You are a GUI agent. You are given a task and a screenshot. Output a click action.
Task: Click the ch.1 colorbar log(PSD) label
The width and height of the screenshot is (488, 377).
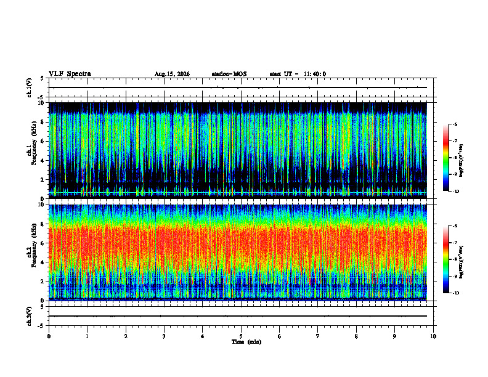(462, 161)
